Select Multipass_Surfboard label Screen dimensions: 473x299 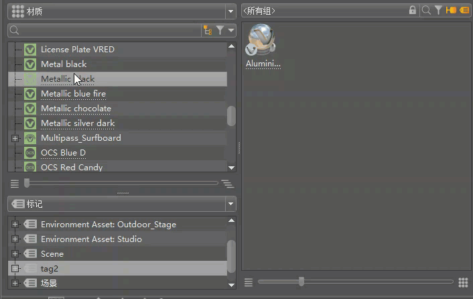(81, 138)
